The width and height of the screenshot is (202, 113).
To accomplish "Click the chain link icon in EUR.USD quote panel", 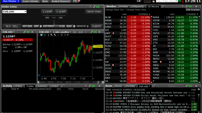I will pos(28,32).
